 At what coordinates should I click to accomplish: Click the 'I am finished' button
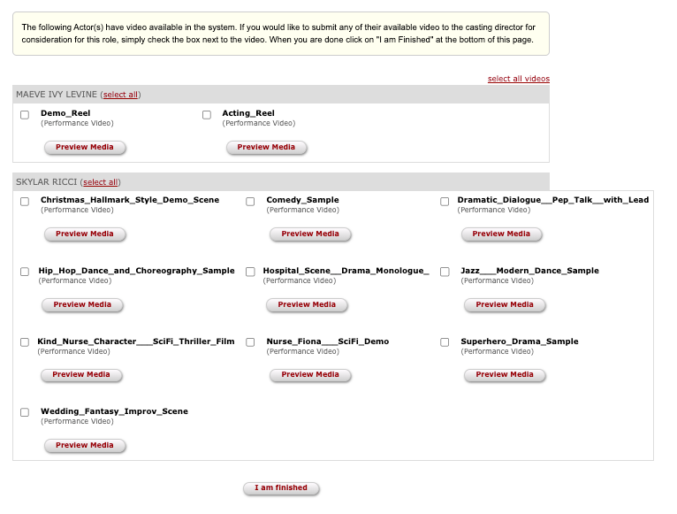pyautogui.click(x=281, y=488)
